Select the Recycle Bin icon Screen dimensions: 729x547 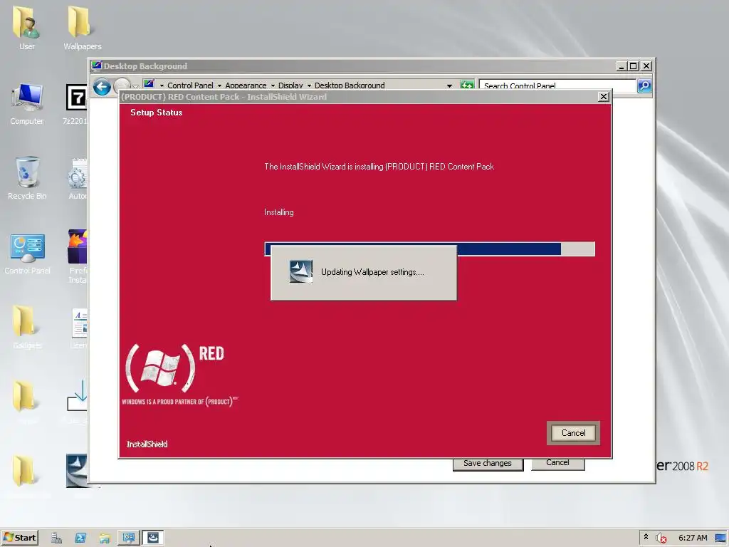point(26,177)
